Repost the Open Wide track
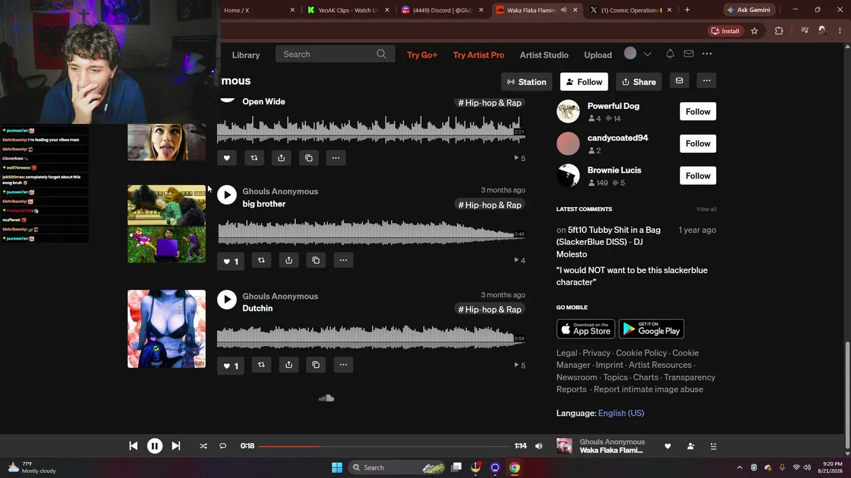Viewport: 851px width, 478px height. point(254,158)
